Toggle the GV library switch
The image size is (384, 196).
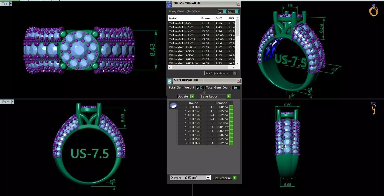coord(222,12)
